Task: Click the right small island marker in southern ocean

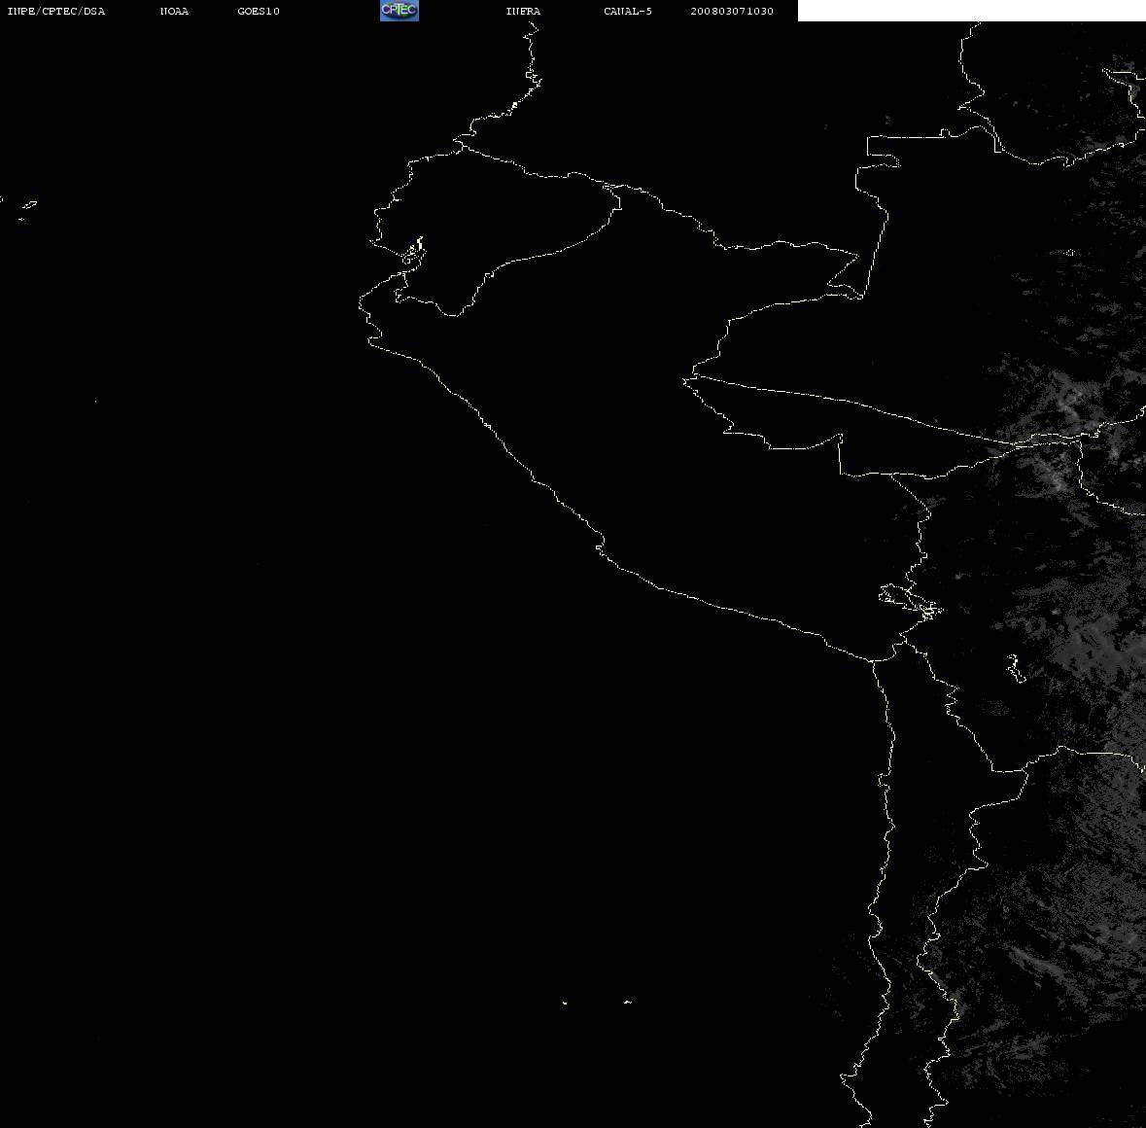Action: coord(628,1002)
